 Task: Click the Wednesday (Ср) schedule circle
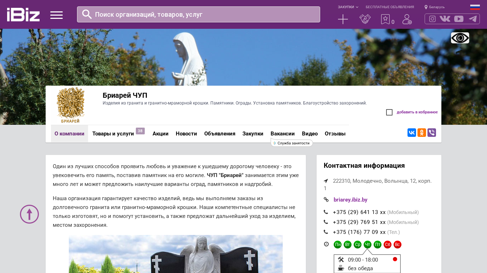[x=358, y=245]
